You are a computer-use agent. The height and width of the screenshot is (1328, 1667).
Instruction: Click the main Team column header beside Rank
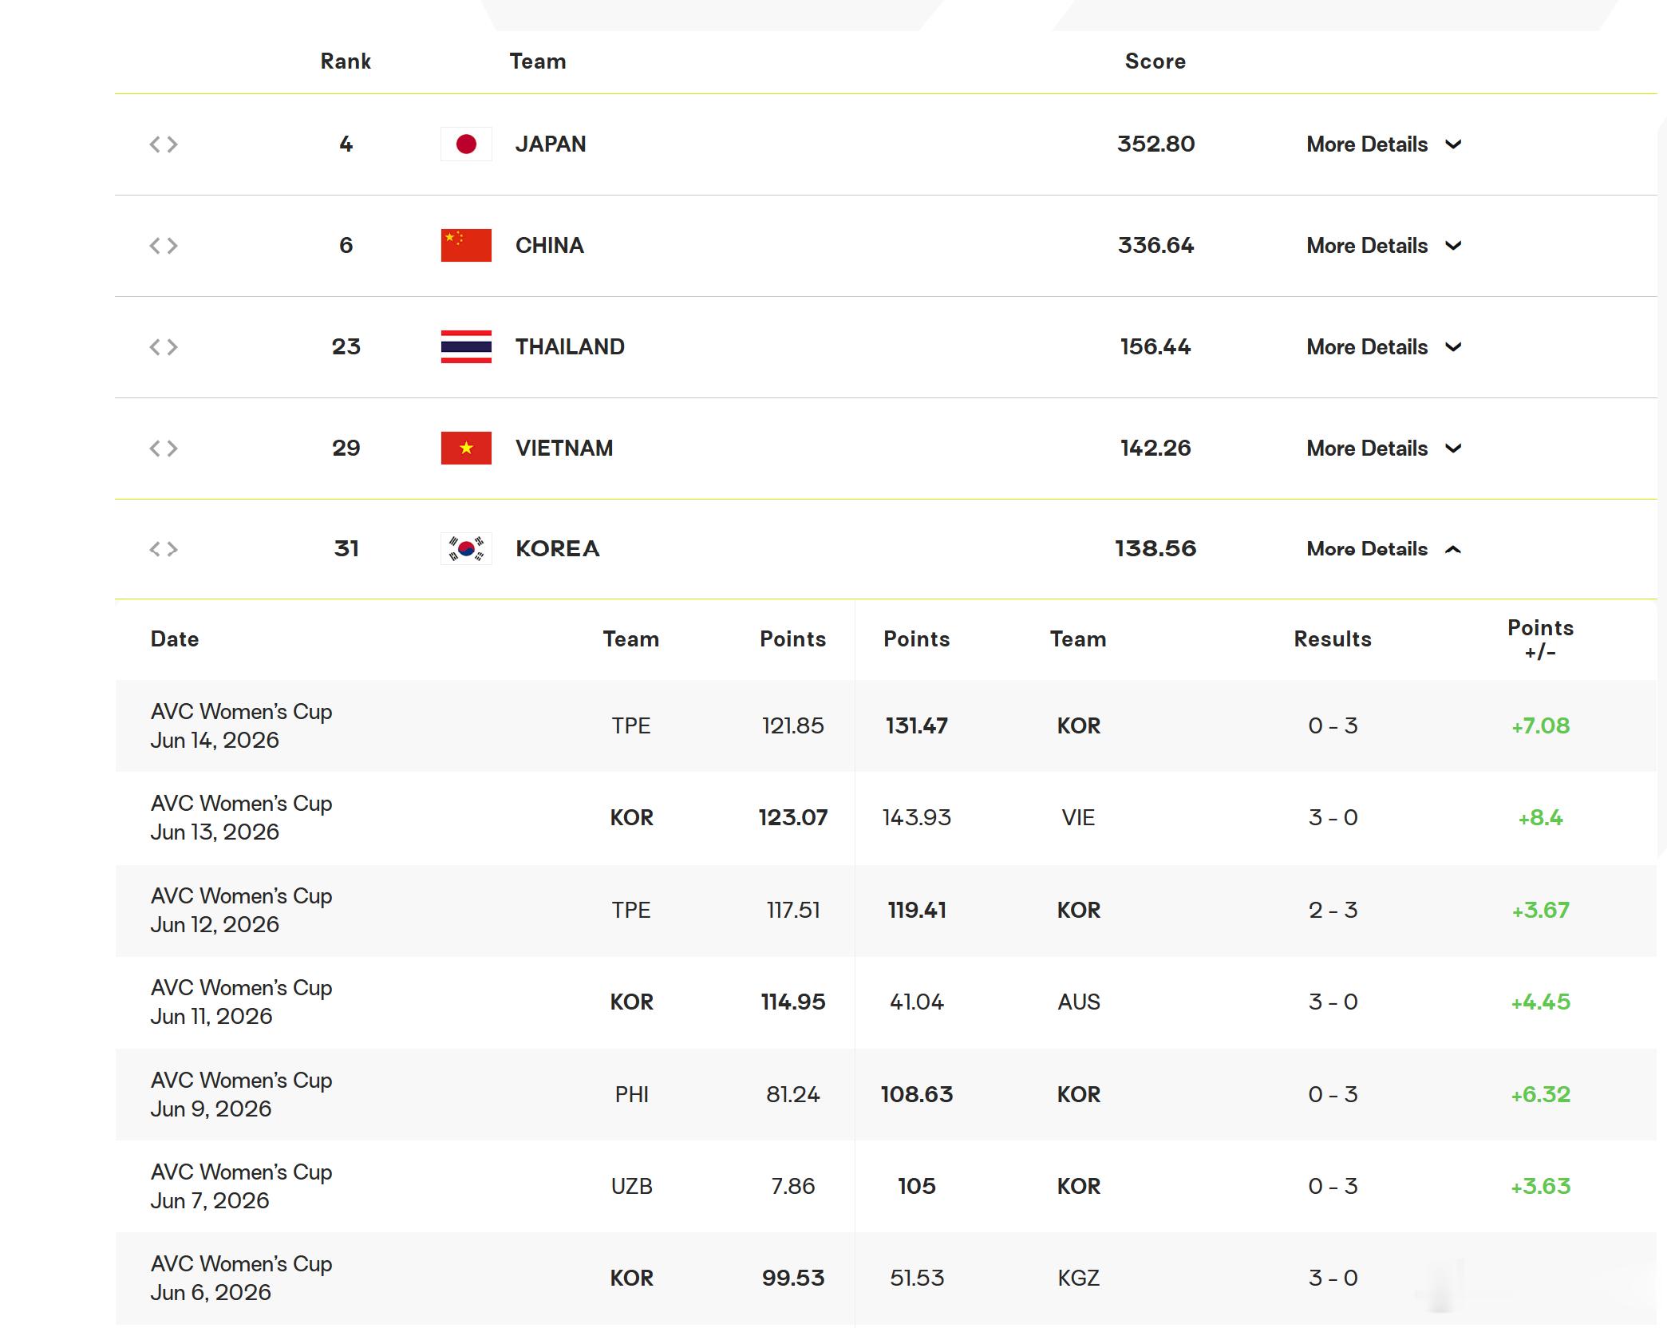[538, 61]
